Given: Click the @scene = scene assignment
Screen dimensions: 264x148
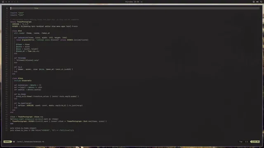Looking at the screenshot, I should (23, 46).
